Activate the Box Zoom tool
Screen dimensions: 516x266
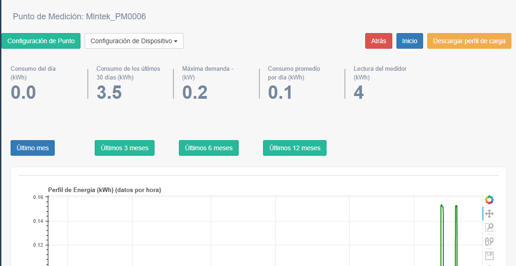pos(489,227)
